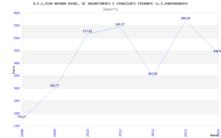
Task: Click the 2011 x-axis year label
Action: 120,133
